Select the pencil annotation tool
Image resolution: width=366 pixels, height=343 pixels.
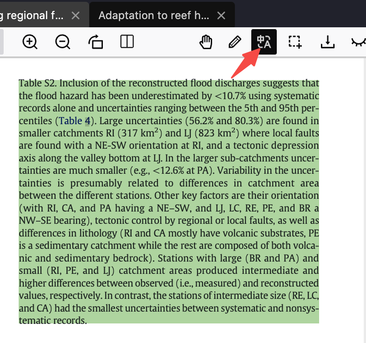tap(234, 42)
